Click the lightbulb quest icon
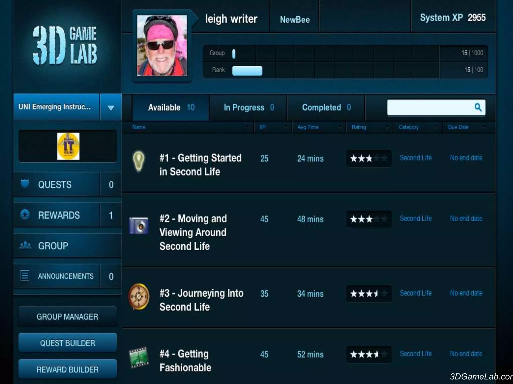This screenshot has height=384, width=513. (x=139, y=161)
